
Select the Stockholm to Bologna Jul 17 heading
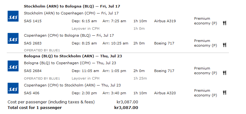click(72, 6)
